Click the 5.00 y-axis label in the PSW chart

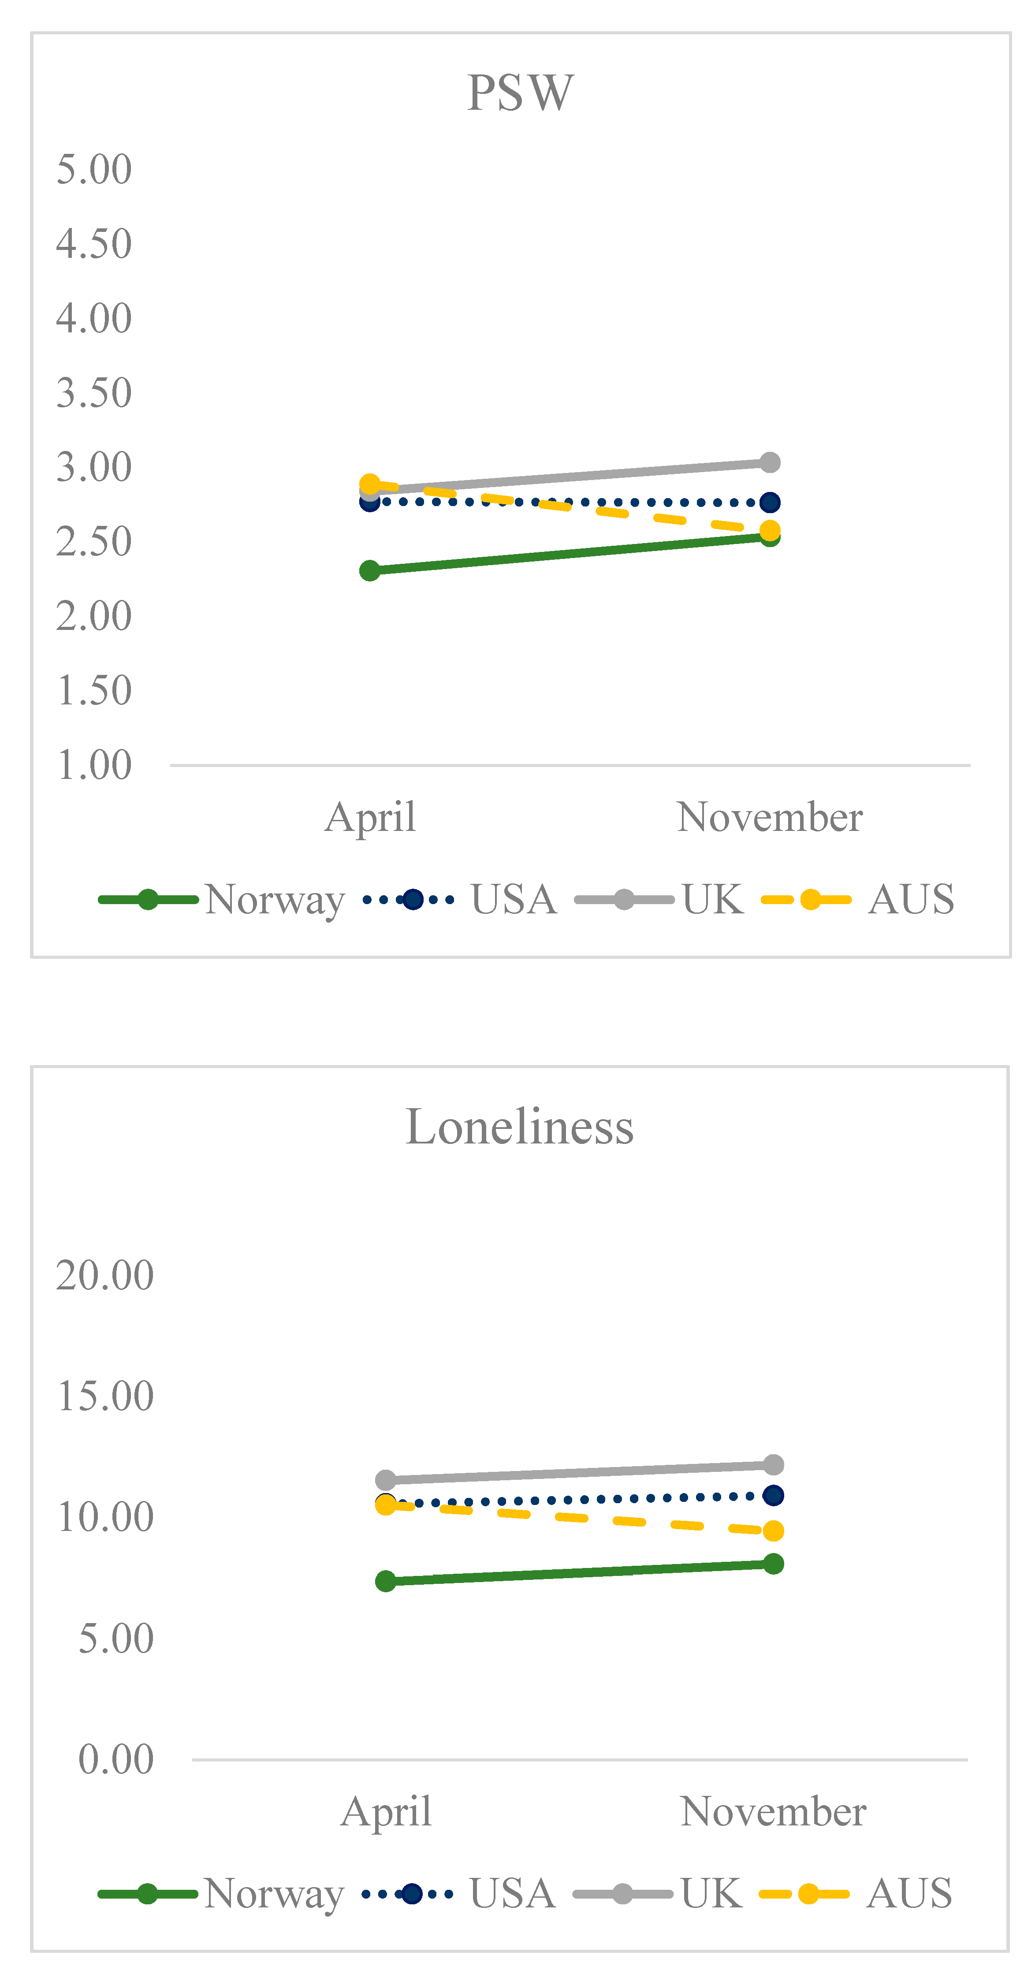[x=94, y=169]
